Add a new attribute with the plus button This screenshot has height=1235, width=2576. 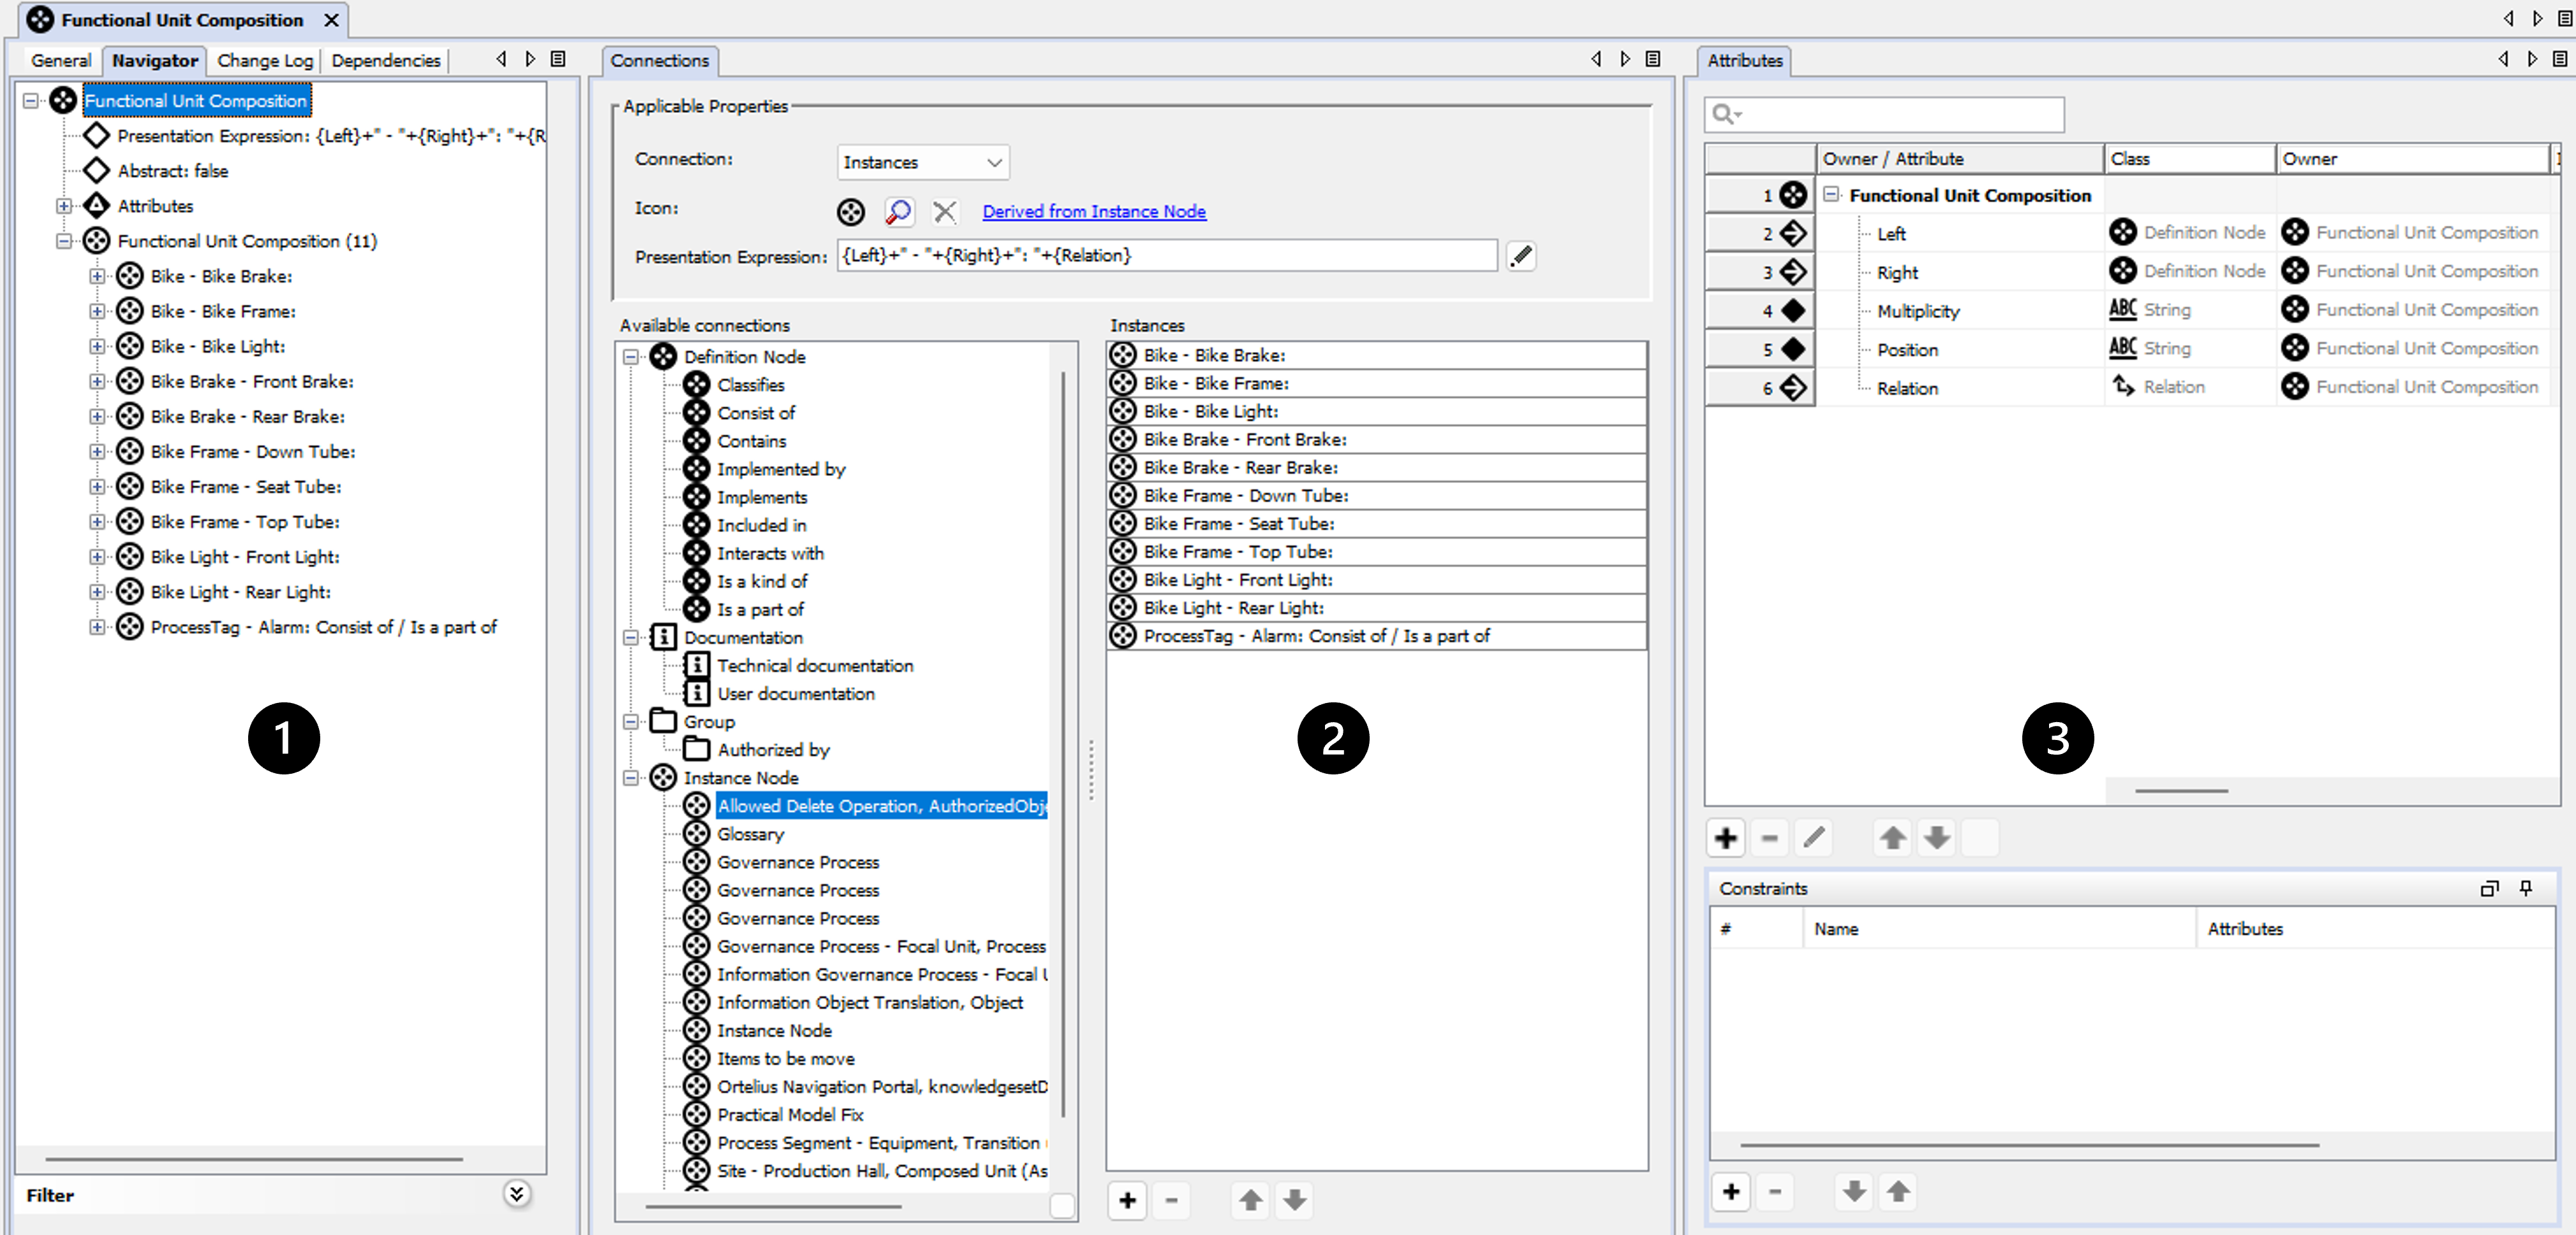pos(1725,838)
